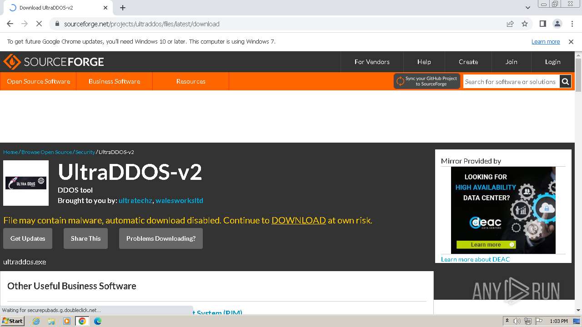Open Learn more about DEAC link
This screenshot has width=582, height=327.
[x=476, y=259]
